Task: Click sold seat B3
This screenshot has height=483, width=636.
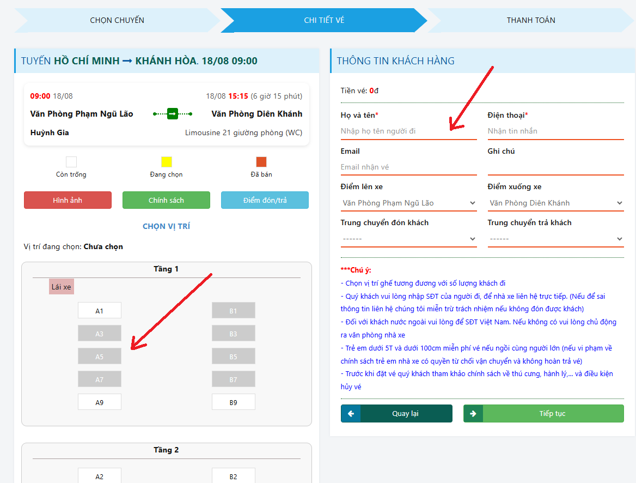Action: (233, 334)
